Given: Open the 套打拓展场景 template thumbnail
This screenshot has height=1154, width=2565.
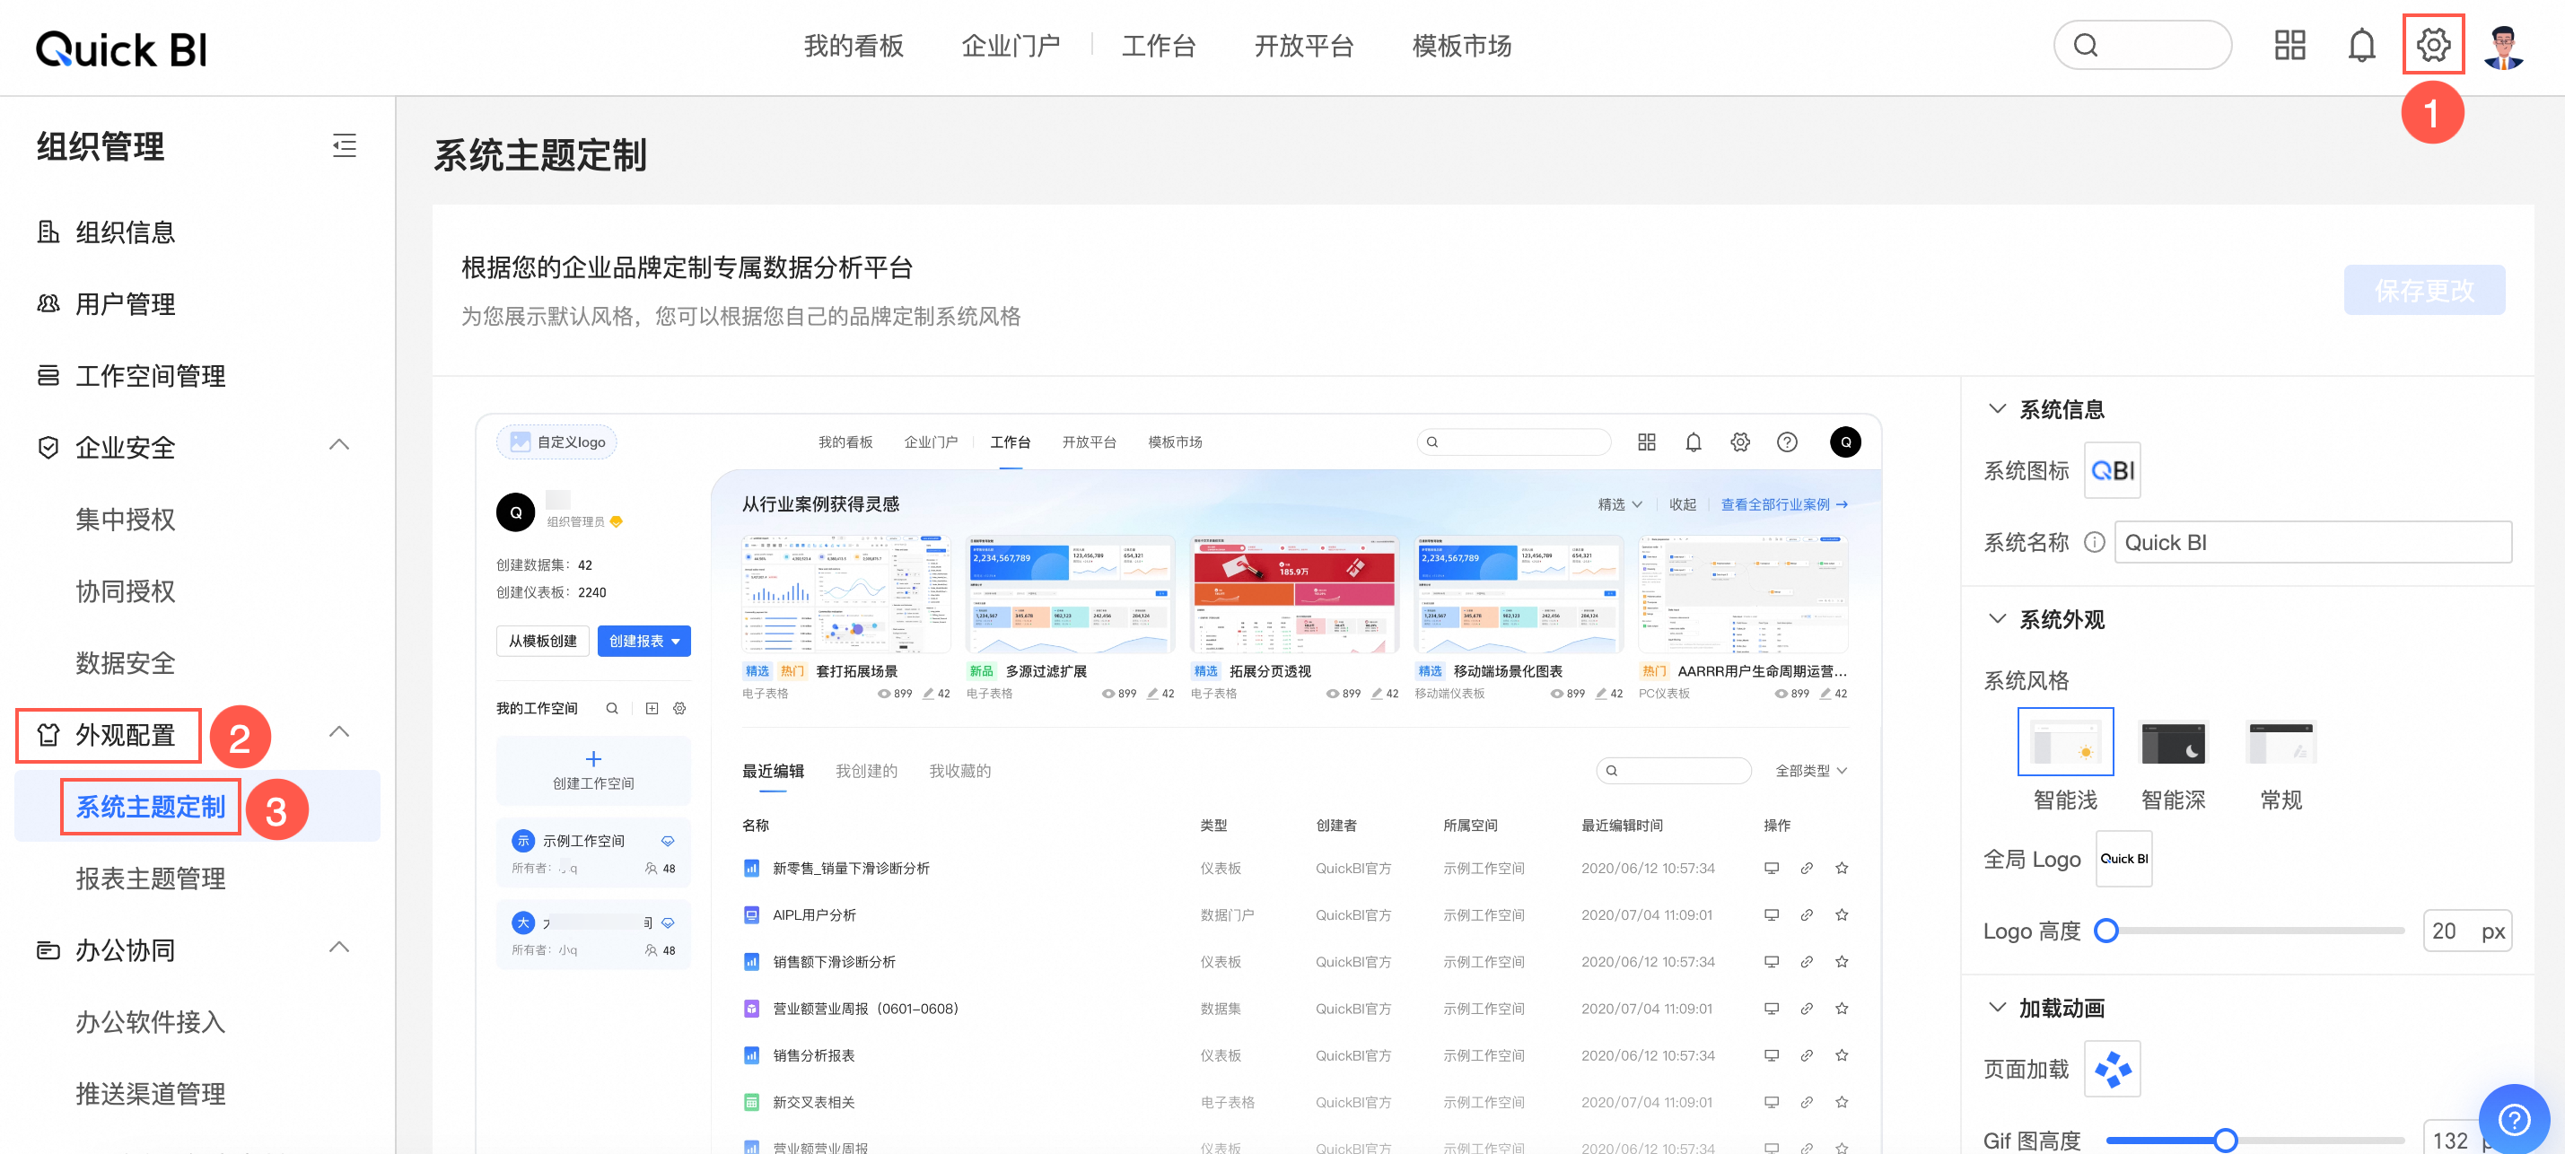Looking at the screenshot, I should [845, 594].
